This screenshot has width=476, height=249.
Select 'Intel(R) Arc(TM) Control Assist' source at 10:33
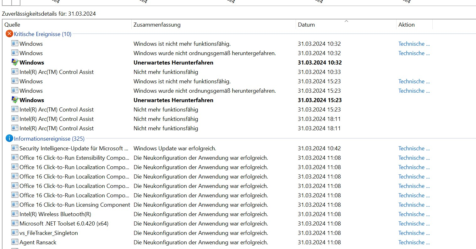tap(57, 72)
